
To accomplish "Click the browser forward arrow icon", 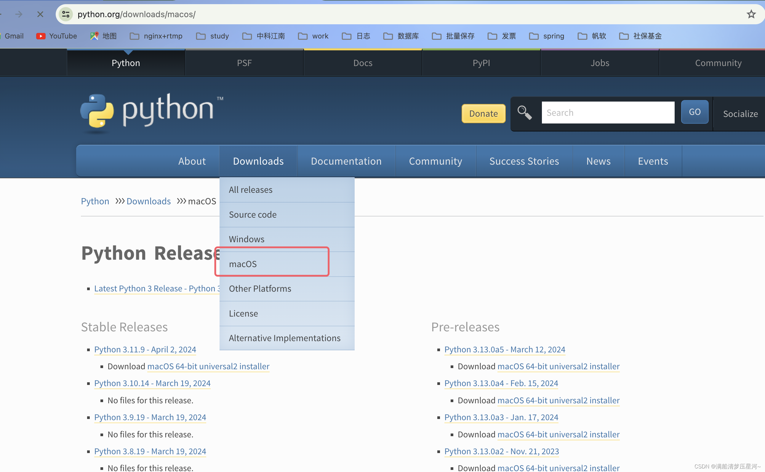I will pos(19,14).
